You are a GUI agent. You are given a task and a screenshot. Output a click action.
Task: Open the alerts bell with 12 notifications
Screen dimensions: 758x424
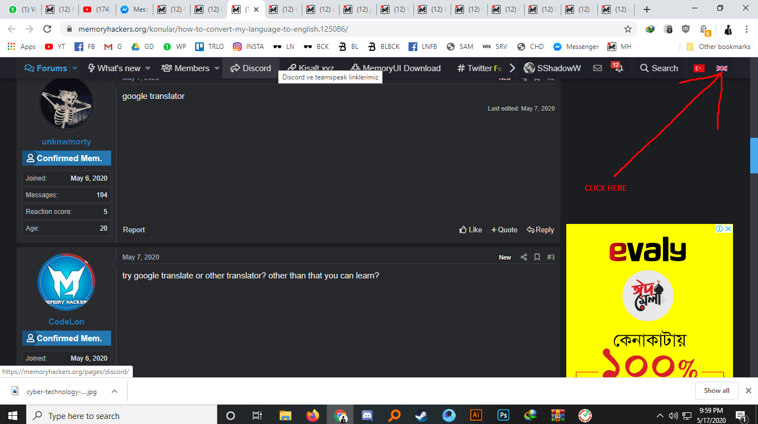coord(617,68)
